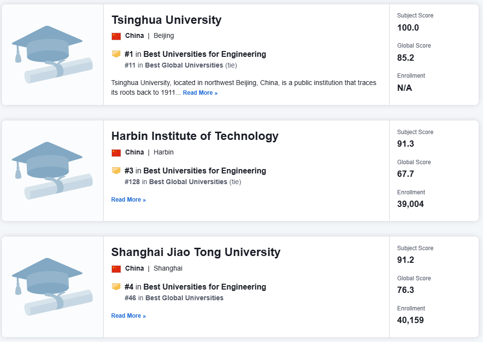This screenshot has height=342, width=483.
Task: Click Tsinghua University graduation cap thumbnail
Action: tap(52, 54)
